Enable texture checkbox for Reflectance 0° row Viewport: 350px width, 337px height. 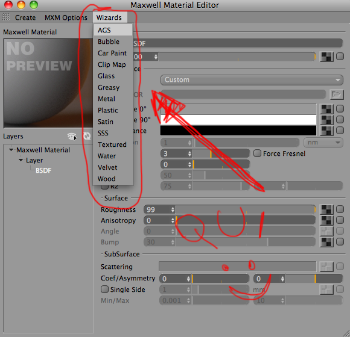[x=340, y=109]
